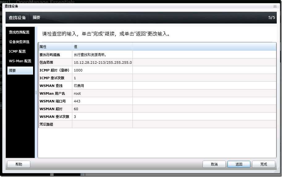Viewport: 282px width, 177px height.
Task: Select the value 执行查找和资源清册。
Action: (x=90, y=54)
